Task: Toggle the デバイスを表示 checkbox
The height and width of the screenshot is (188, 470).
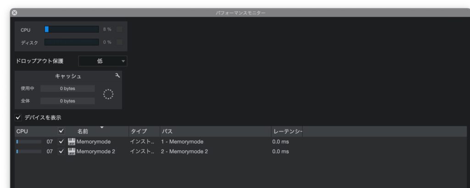Action: (x=18, y=118)
